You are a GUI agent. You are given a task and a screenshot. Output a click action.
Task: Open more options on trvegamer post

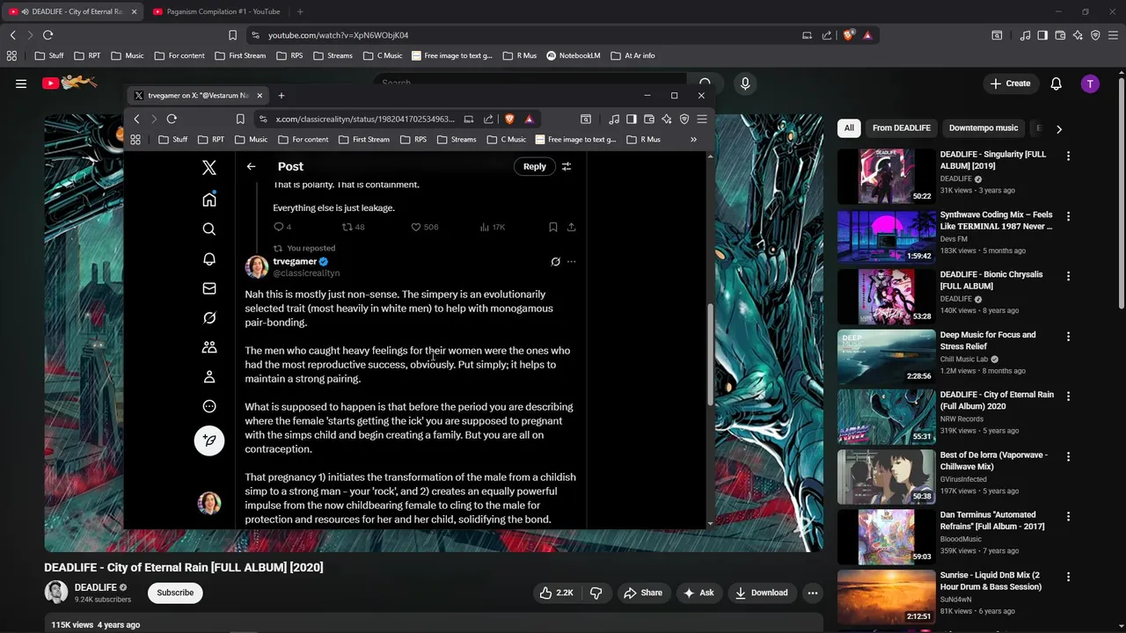(x=572, y=262)
